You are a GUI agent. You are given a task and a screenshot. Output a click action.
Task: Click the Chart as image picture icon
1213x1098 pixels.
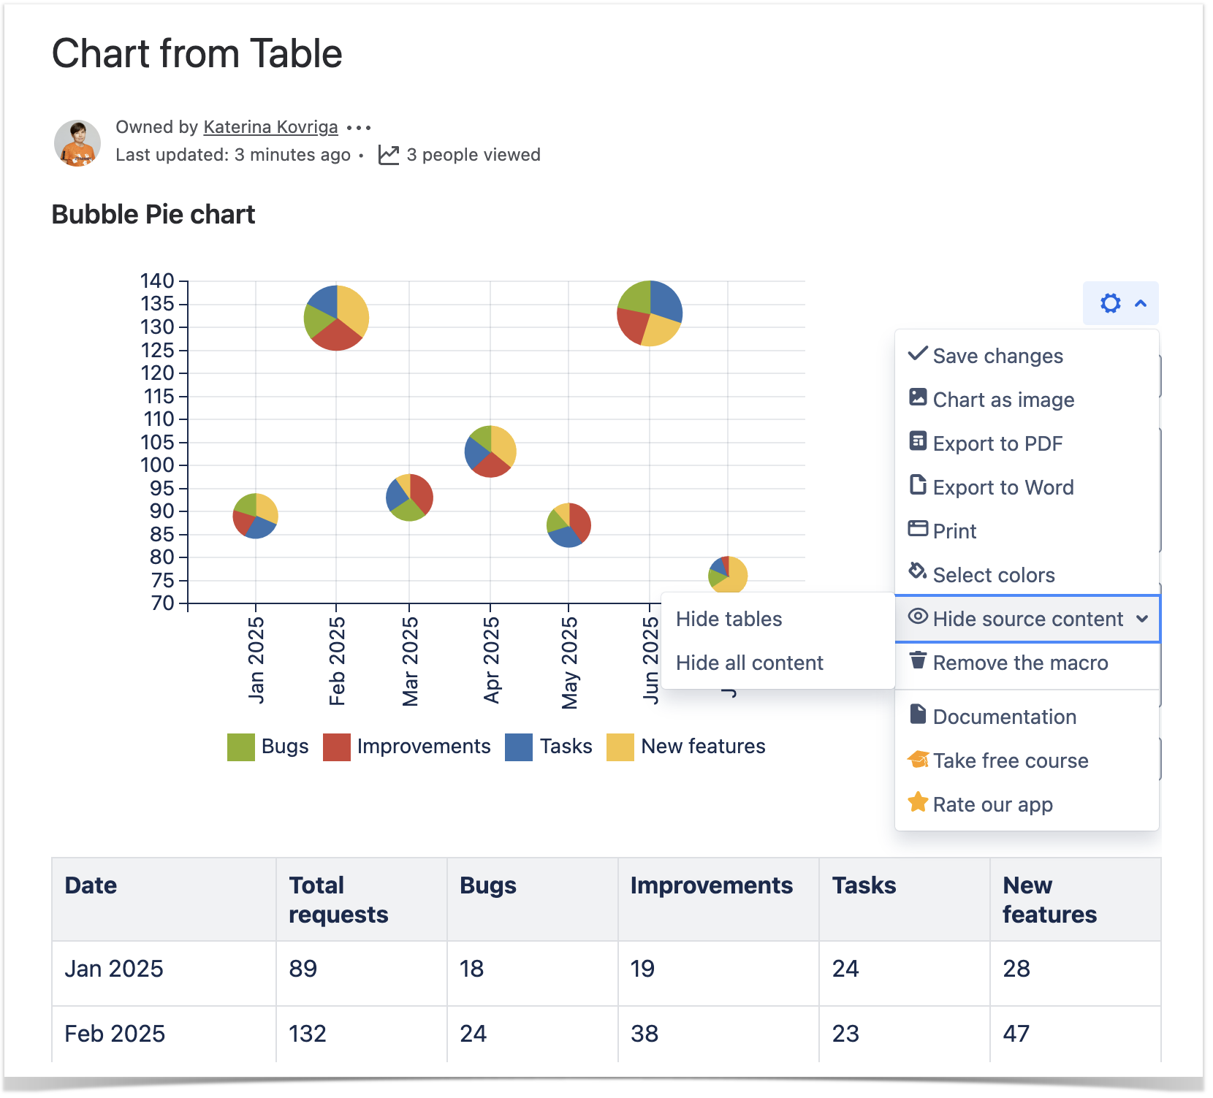(x=918, y=397)
